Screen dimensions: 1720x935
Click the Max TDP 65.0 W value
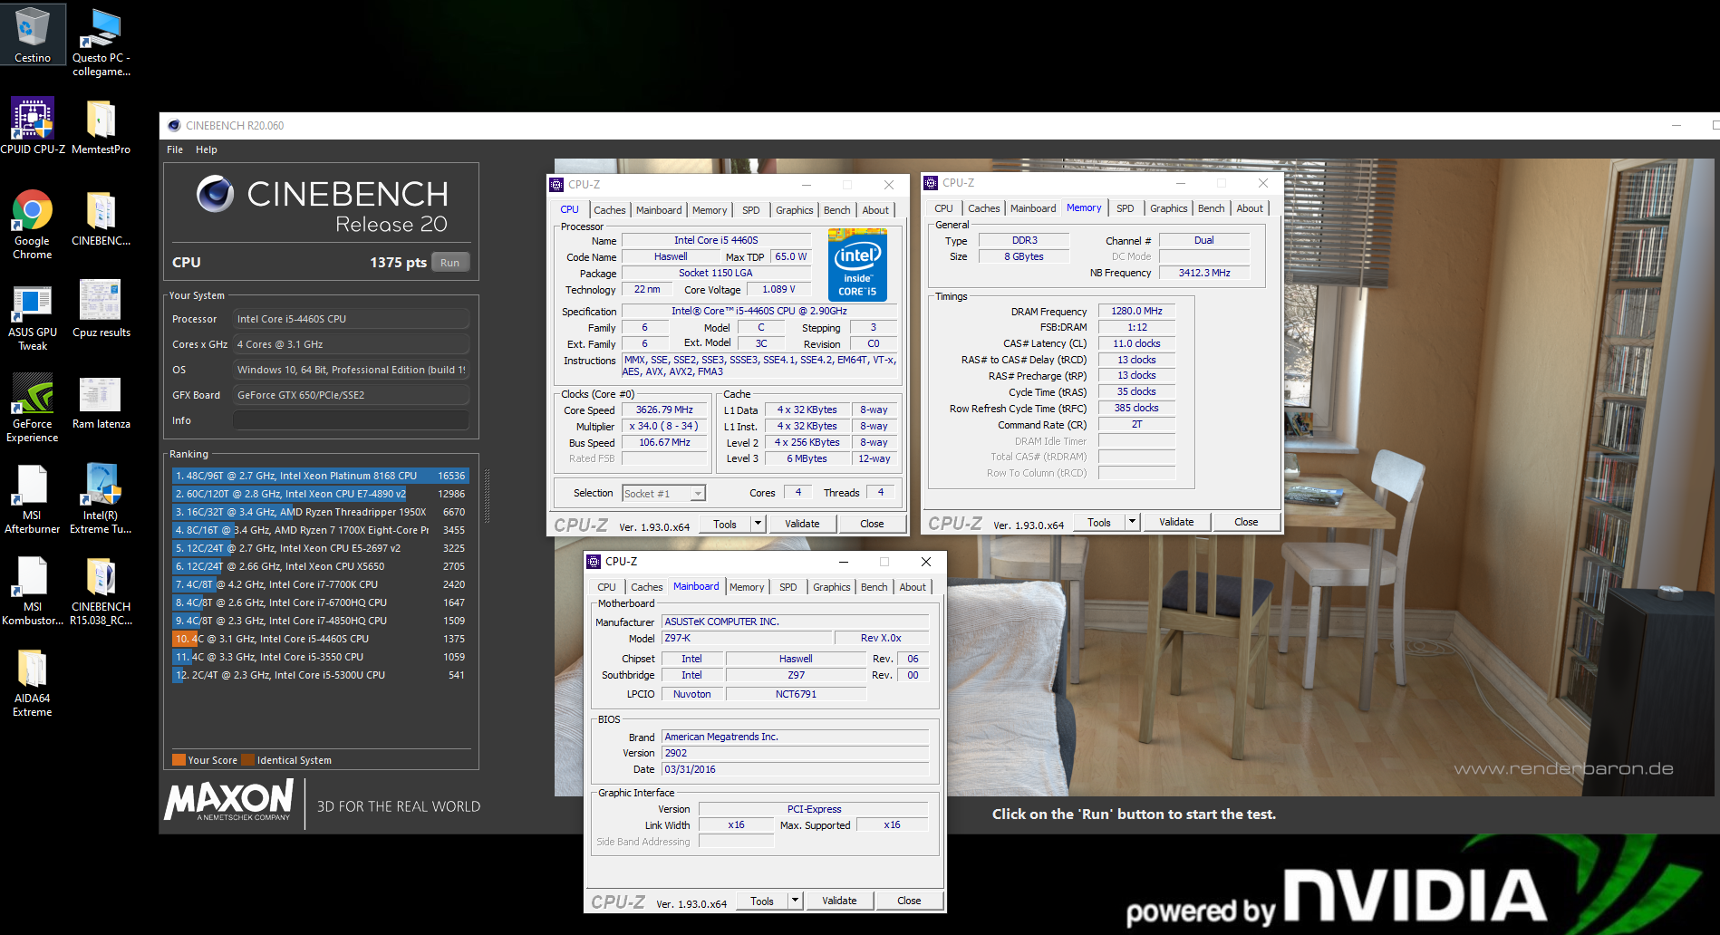(x=791, y=256)
